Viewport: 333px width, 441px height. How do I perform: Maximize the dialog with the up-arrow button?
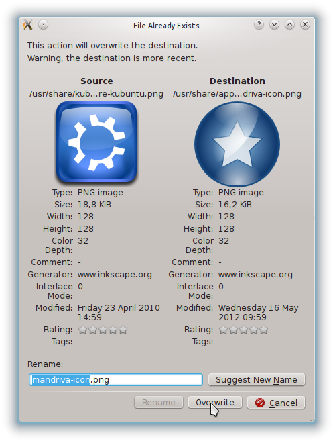tap(289, 25)
